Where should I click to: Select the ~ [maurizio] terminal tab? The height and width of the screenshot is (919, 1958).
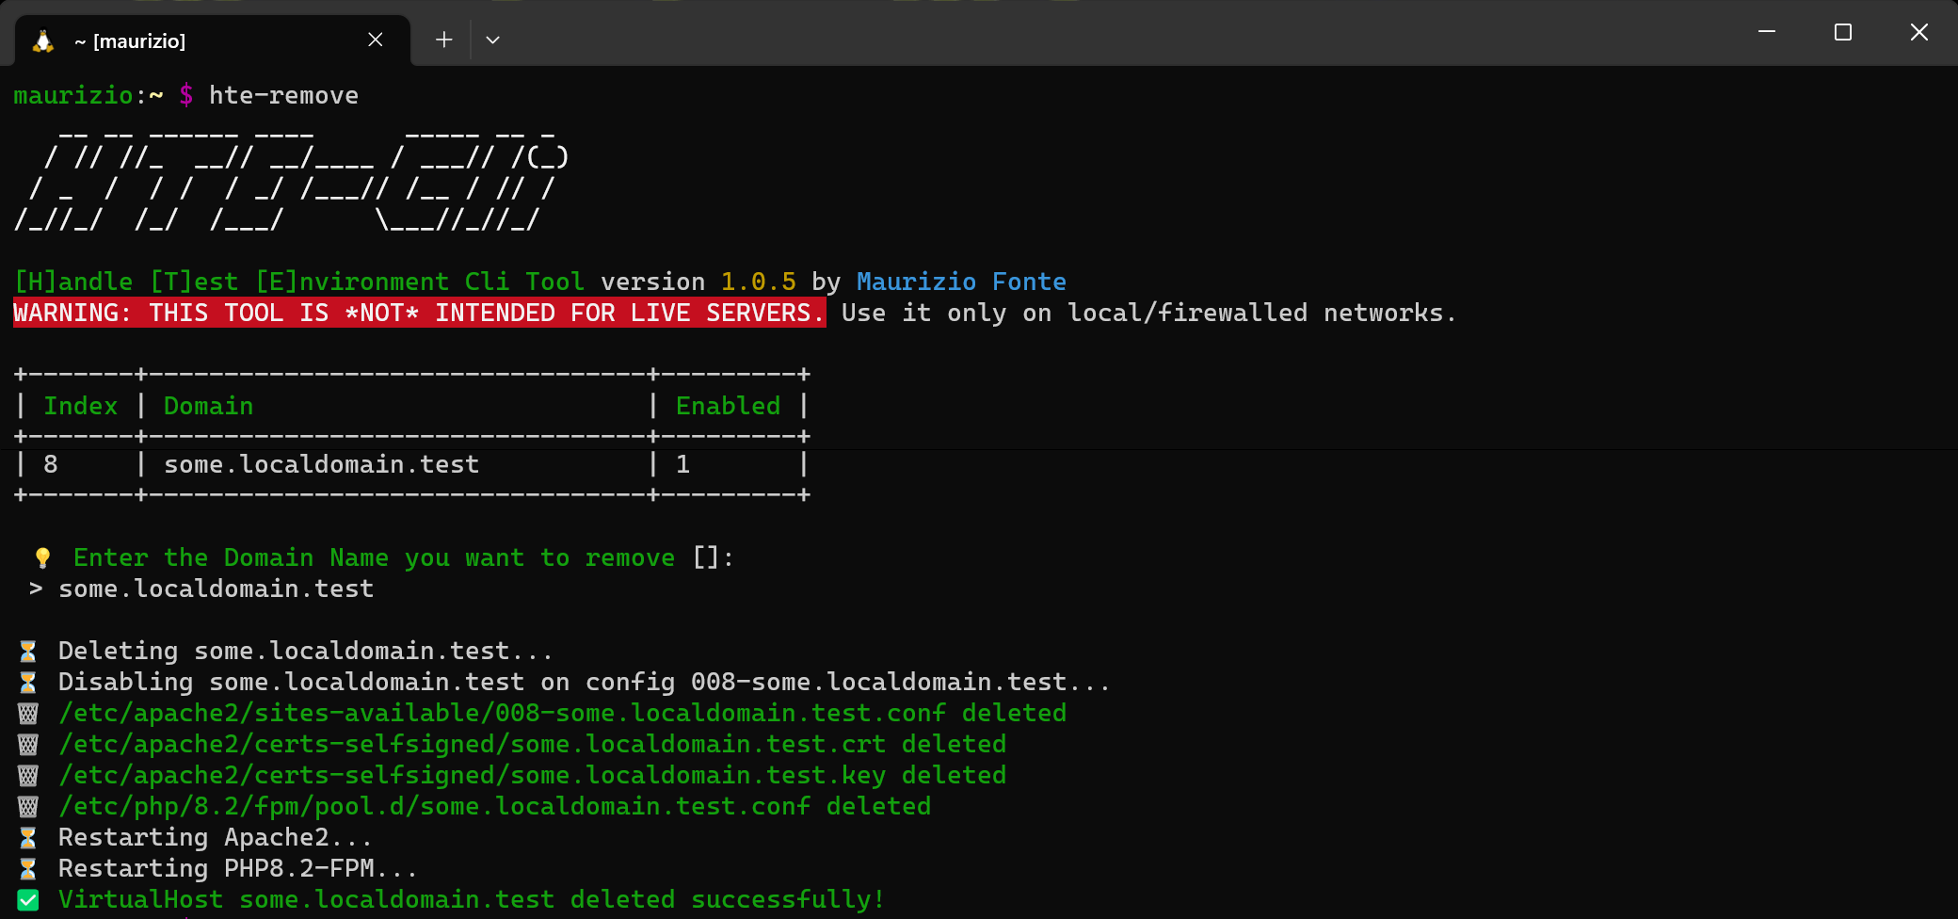[213, 40]
